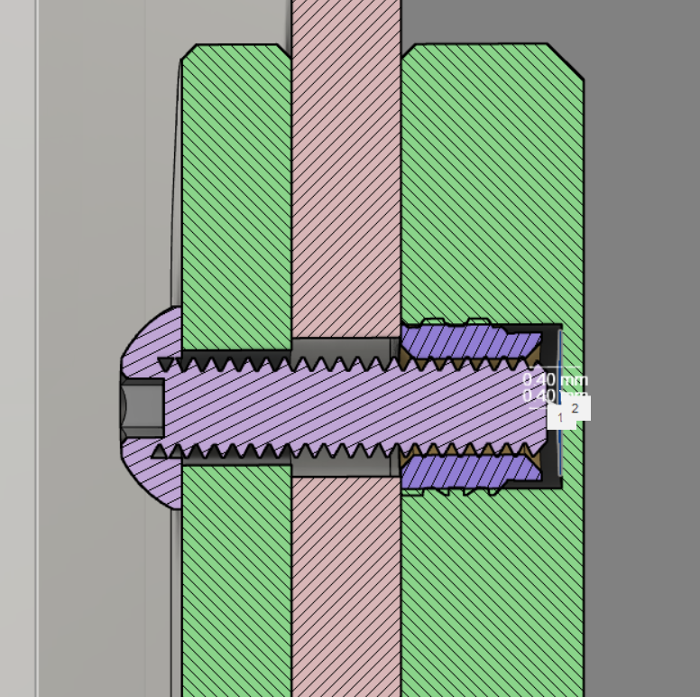The image size is (700, 697).
Task: Click measurement point marker 1
Action: [559, 418]
